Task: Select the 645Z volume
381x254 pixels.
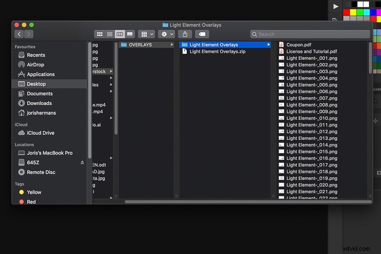Action: (x=33, y=163)
